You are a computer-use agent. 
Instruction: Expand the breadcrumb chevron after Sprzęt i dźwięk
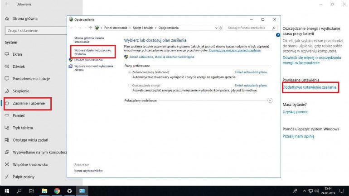pyautogui.click(x=155, y=28)
